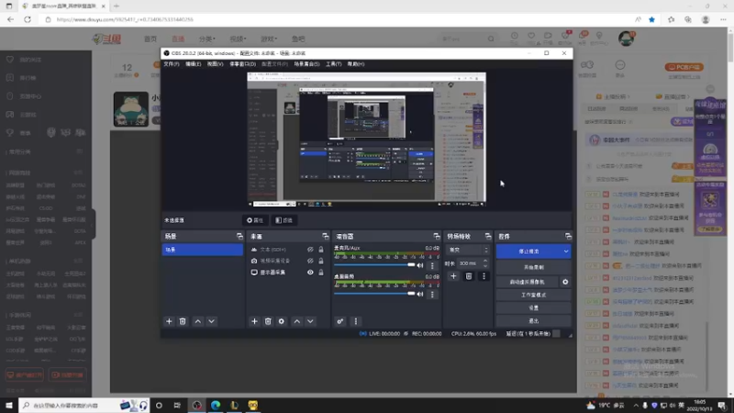Delete selected source using Sources trash icon
This screenshot has width=734, height=413.
point(268,321)
